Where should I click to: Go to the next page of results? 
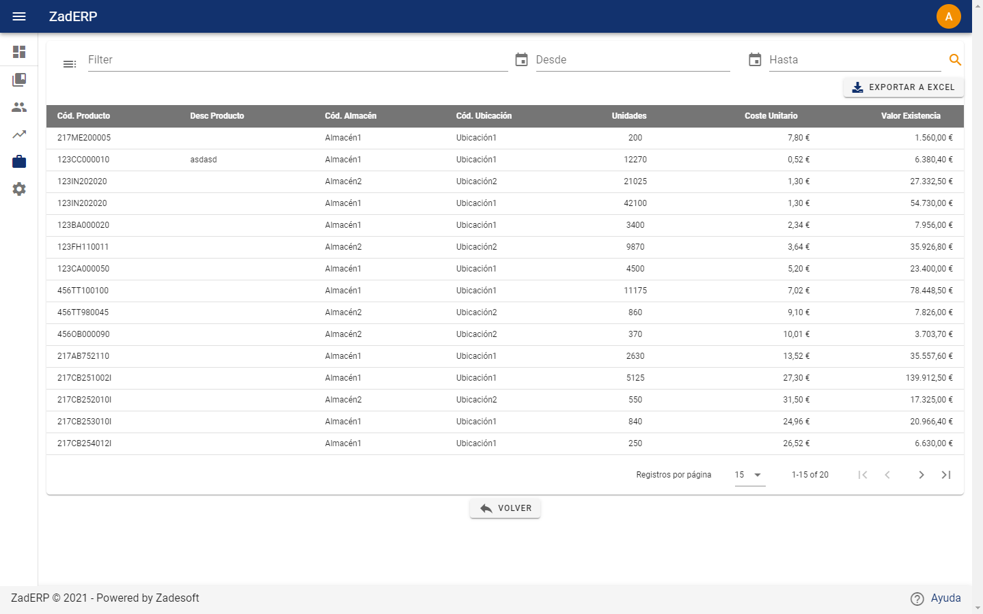[922, 475]
